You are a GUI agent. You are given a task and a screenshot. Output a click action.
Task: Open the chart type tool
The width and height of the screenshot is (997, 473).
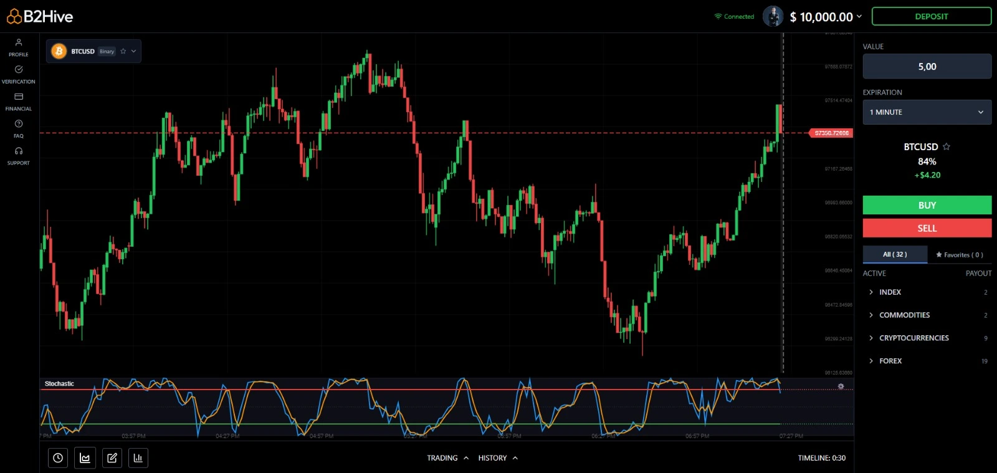85,458
